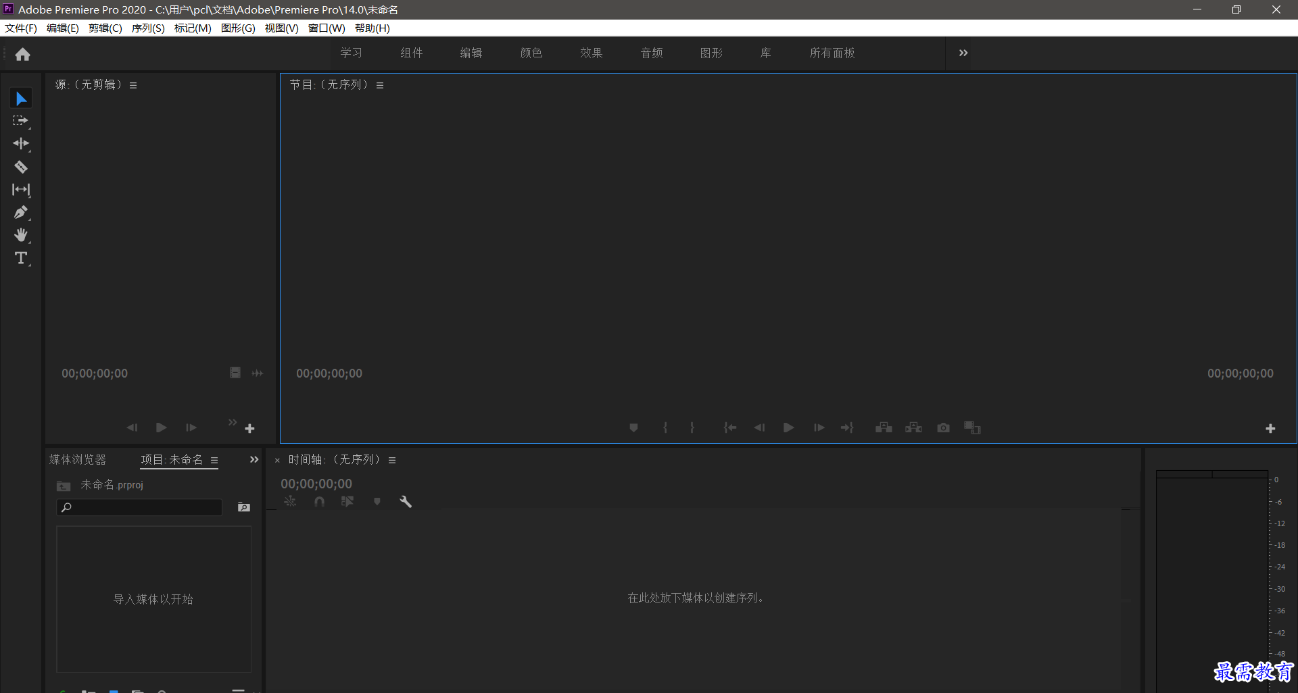Step back one frame in Program monitor

(x=759, y=428)
